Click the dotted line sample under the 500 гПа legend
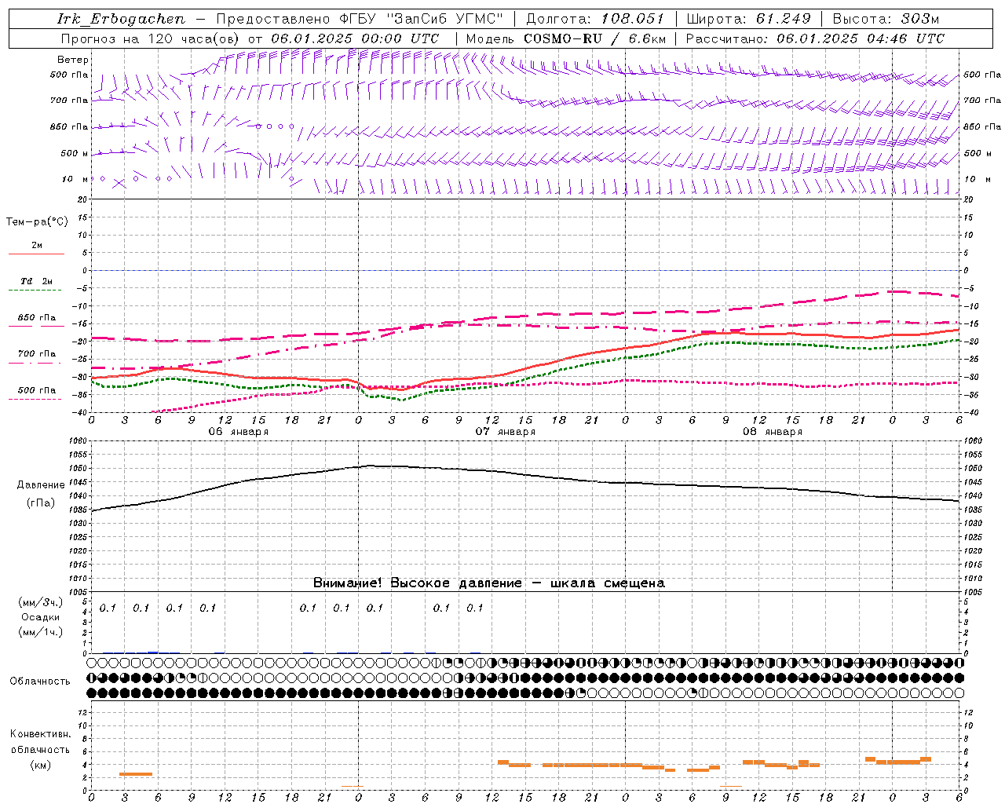 (35, 400)
